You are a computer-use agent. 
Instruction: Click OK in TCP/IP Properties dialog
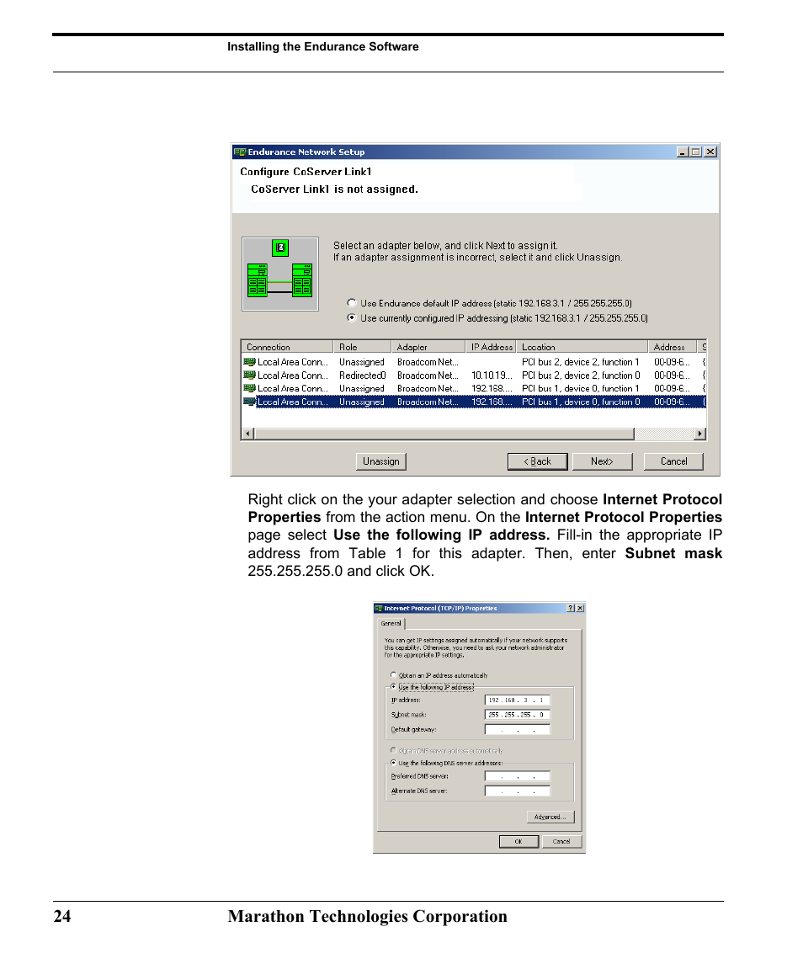(x=518, y=842)
